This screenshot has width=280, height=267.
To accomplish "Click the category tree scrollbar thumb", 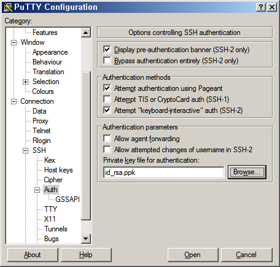I will pyautogui.click(x=86, y=145).
